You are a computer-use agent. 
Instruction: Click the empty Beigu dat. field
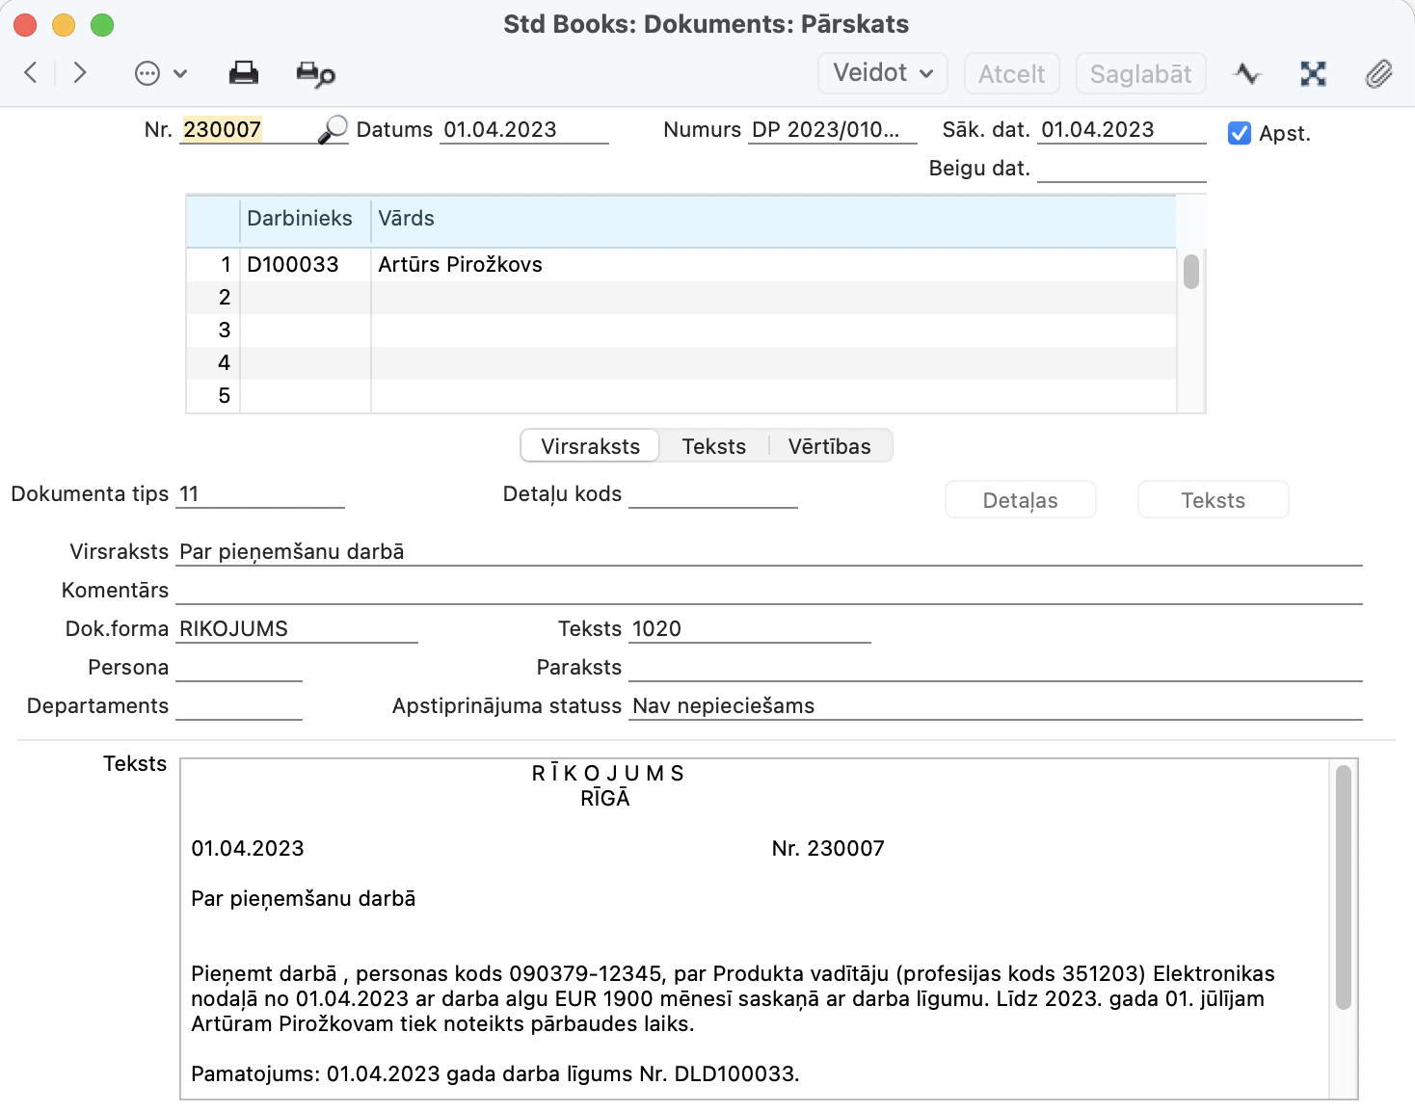1122,168
